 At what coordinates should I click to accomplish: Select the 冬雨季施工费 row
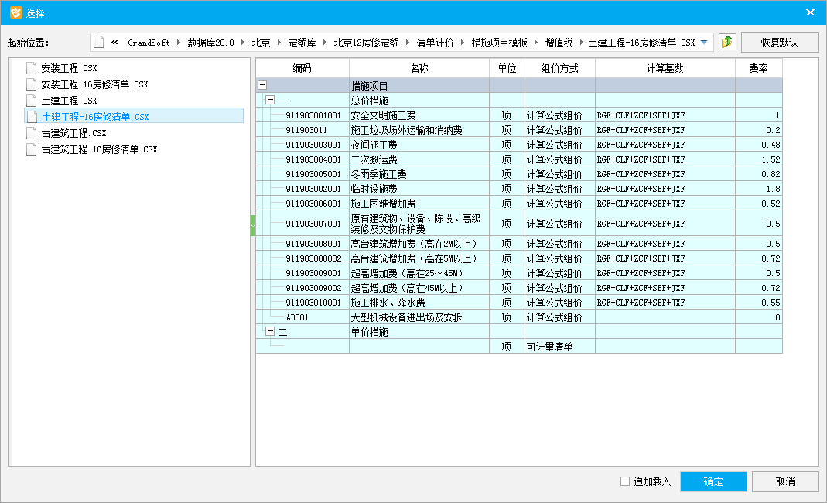(x=519, y=174)
